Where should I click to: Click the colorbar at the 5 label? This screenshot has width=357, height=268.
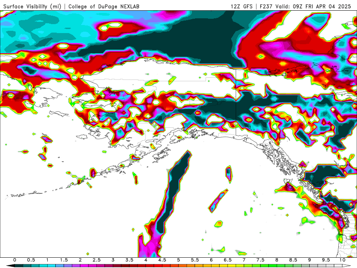pyautogui.click(x=178, y=260)
